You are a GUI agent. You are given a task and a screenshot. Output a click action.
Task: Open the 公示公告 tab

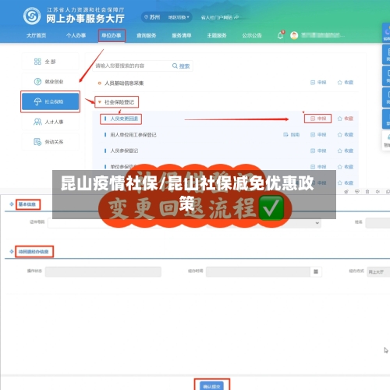[252, 35]
